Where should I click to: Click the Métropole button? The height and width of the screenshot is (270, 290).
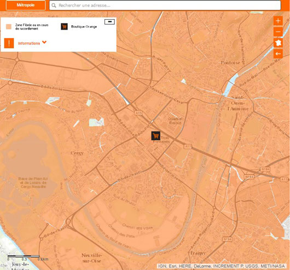(26, 5)
